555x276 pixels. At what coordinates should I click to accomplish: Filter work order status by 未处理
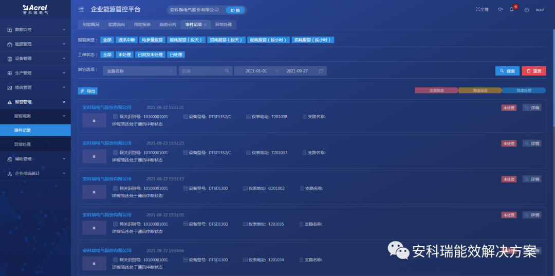coord(124,55)
